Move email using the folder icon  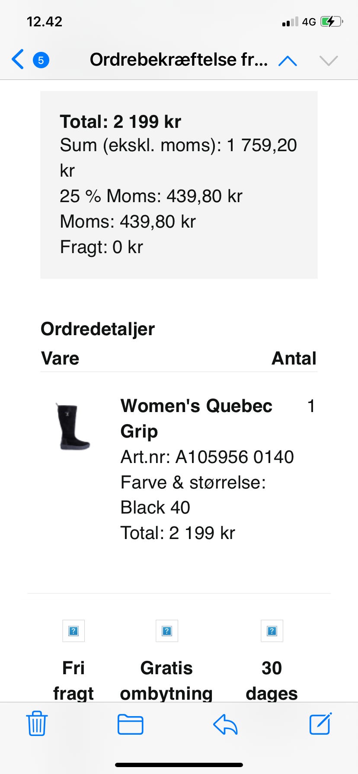click(130, 724)
